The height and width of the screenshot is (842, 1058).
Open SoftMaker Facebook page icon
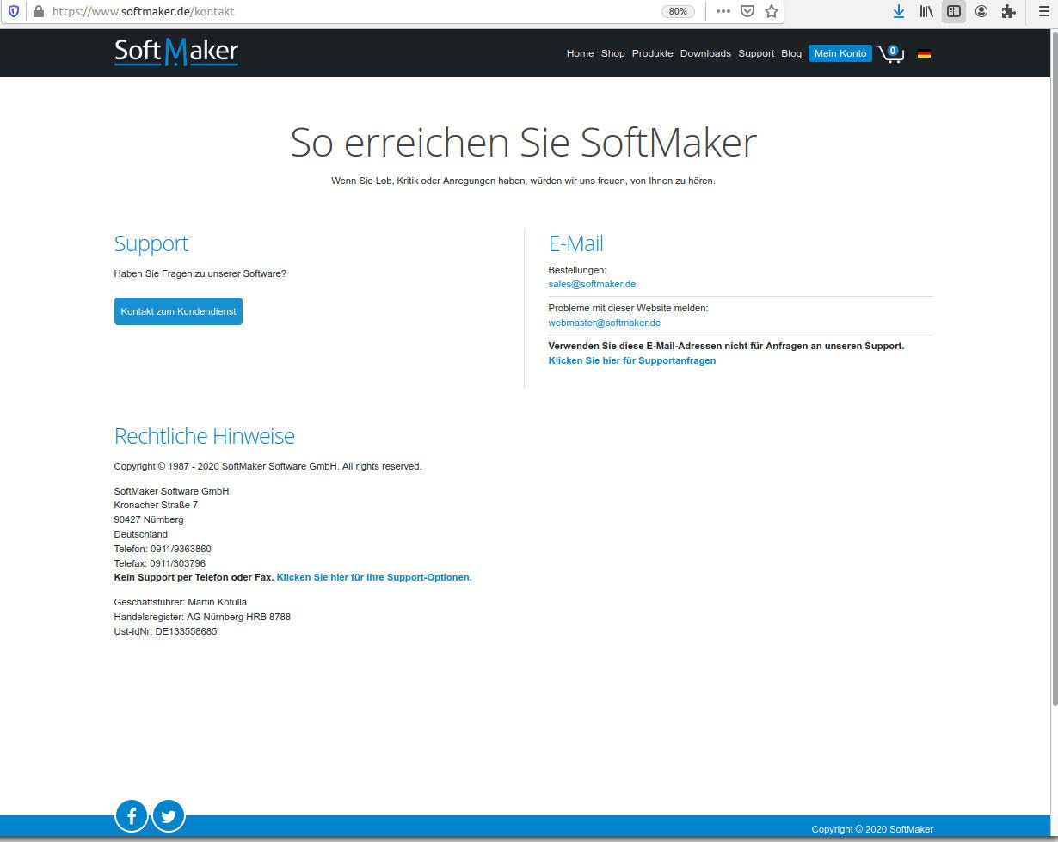(132, 815)
